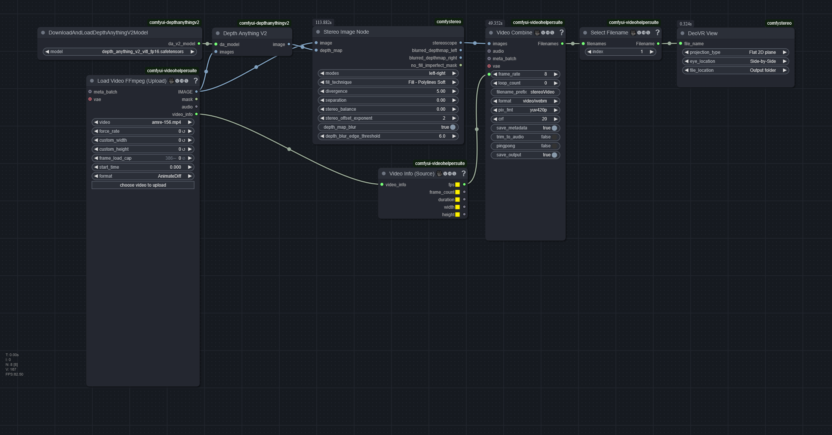Collapse the Stereo Image Node via its title dot

point(318,32)
